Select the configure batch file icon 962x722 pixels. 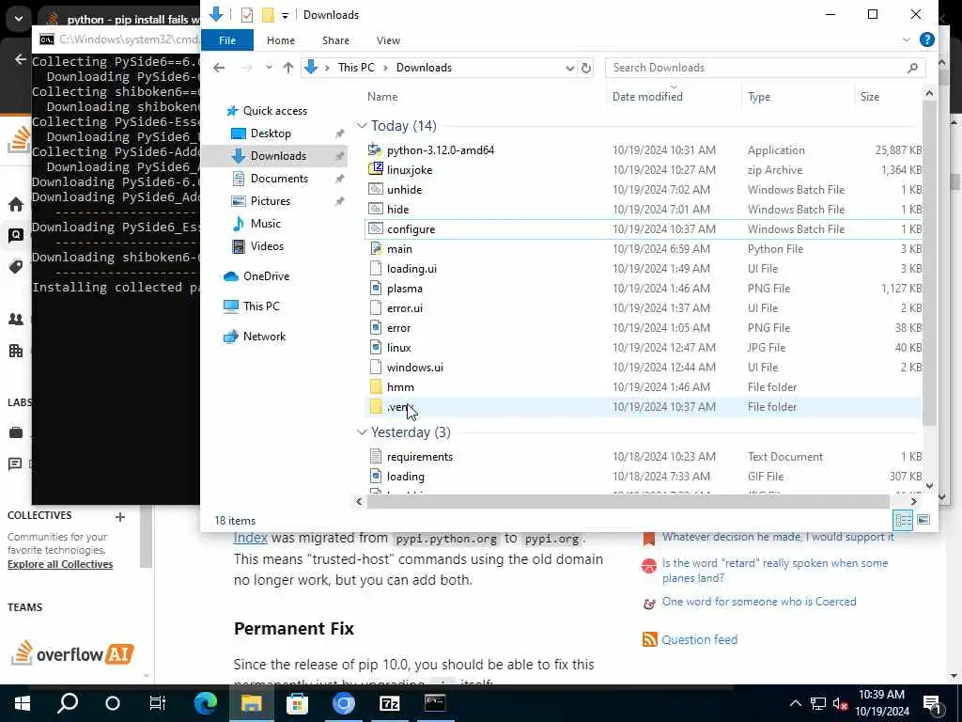pyautogui.click(x=375, y=228)
